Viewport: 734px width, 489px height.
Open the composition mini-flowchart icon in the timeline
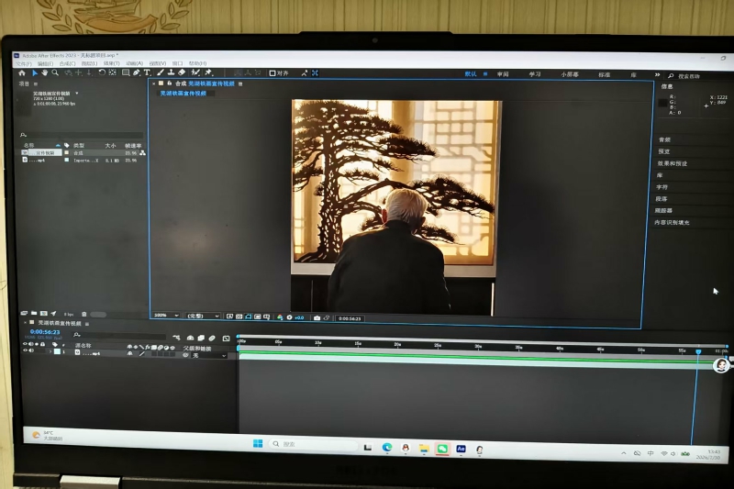tap(176, 338)
